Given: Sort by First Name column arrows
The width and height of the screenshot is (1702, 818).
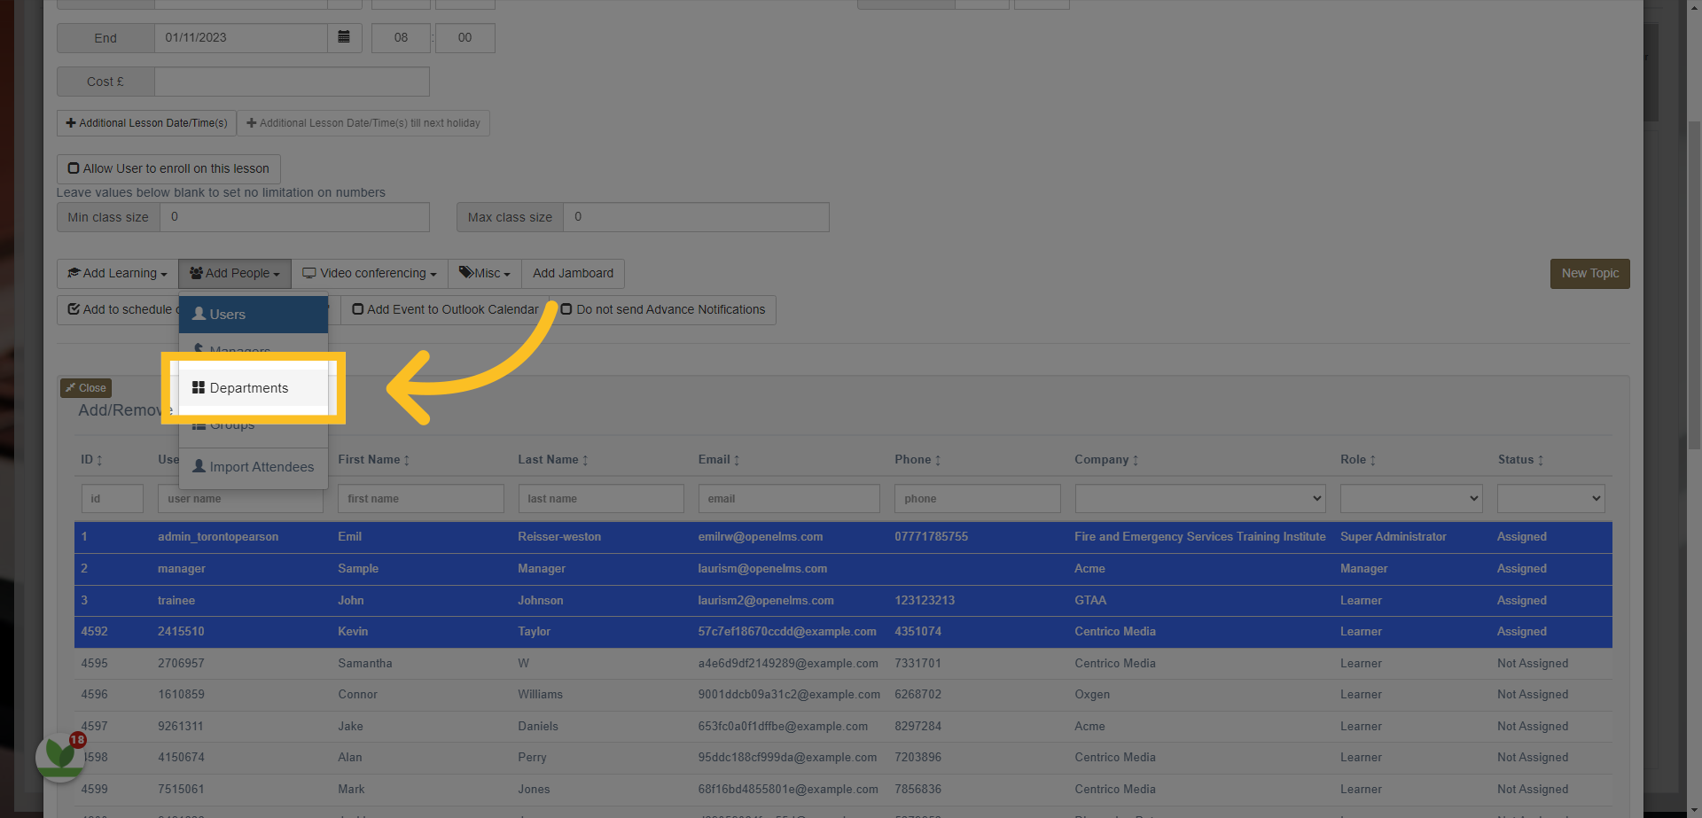Looking at the screenshot, I should tap(407, 460).
